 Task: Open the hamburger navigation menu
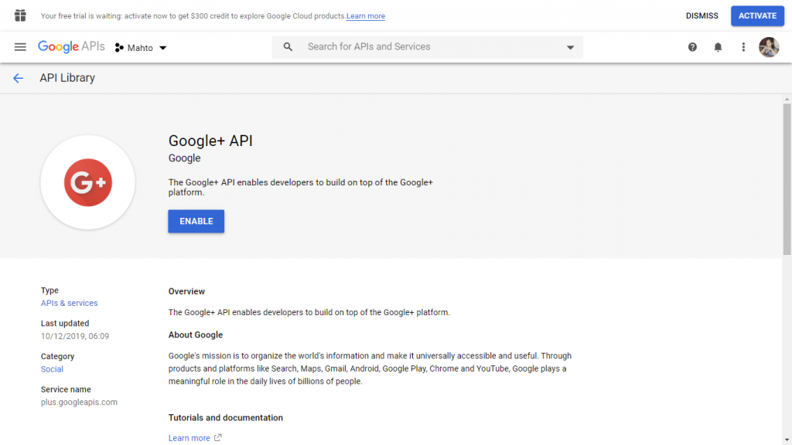point(20,47)
